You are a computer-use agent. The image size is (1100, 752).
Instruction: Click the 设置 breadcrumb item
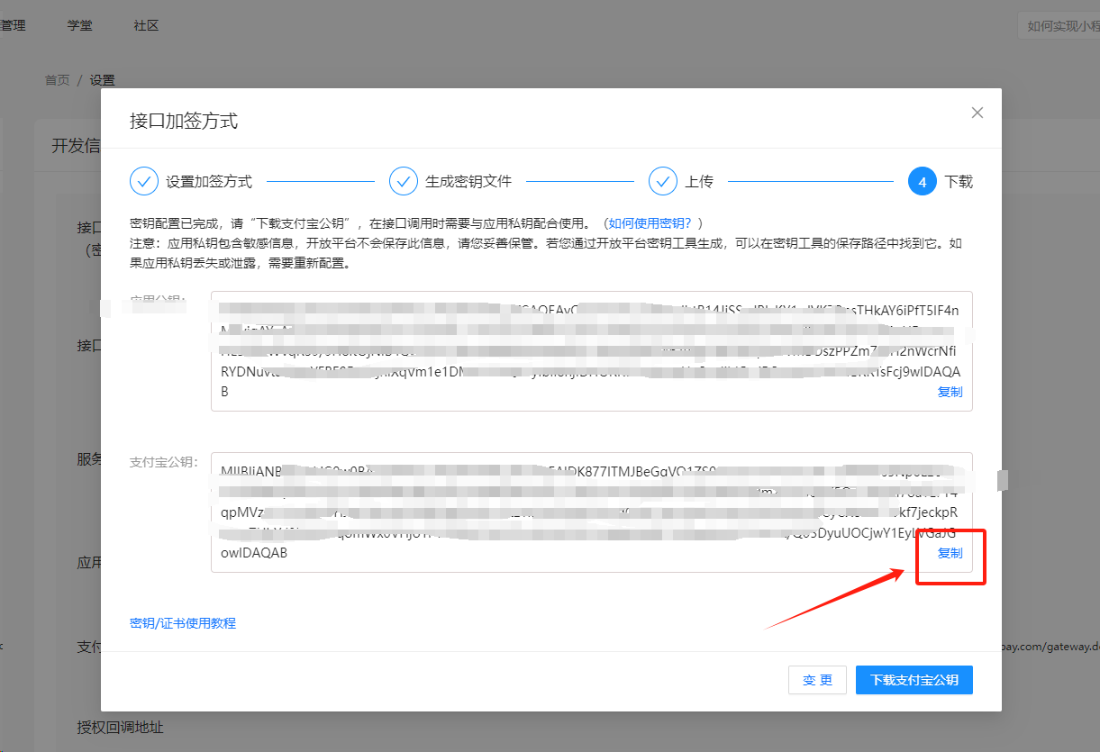(102, 80)
